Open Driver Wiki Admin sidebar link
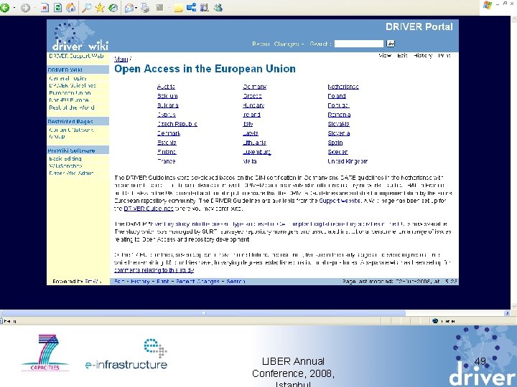 (x=71, y=173)
